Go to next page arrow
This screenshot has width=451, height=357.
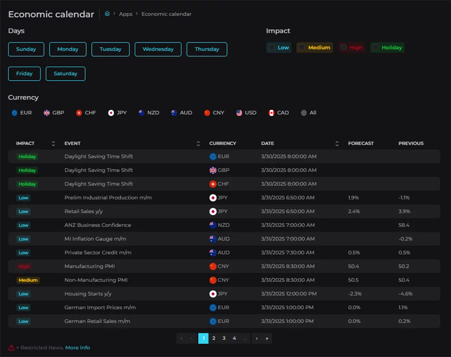(x=257, y=338)
